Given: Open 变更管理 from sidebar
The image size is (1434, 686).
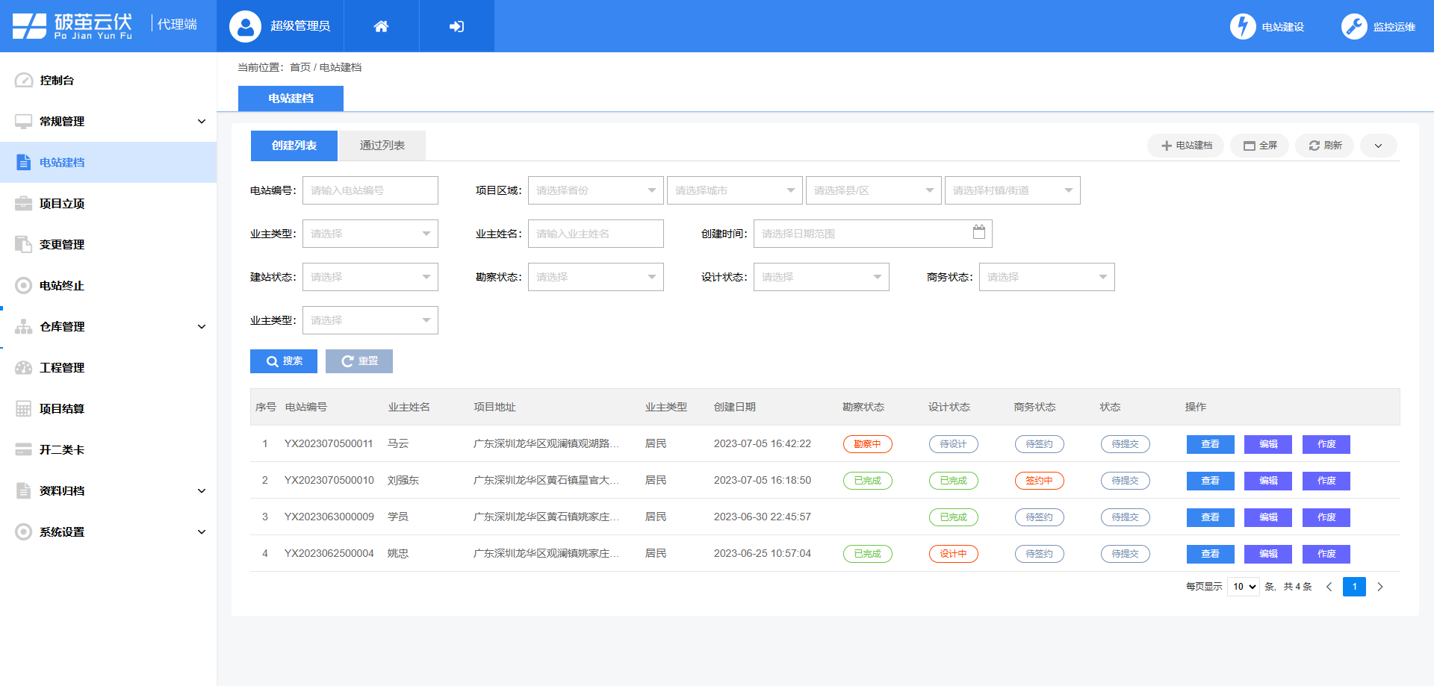Looking at the screenshot, I should (62, 244).
